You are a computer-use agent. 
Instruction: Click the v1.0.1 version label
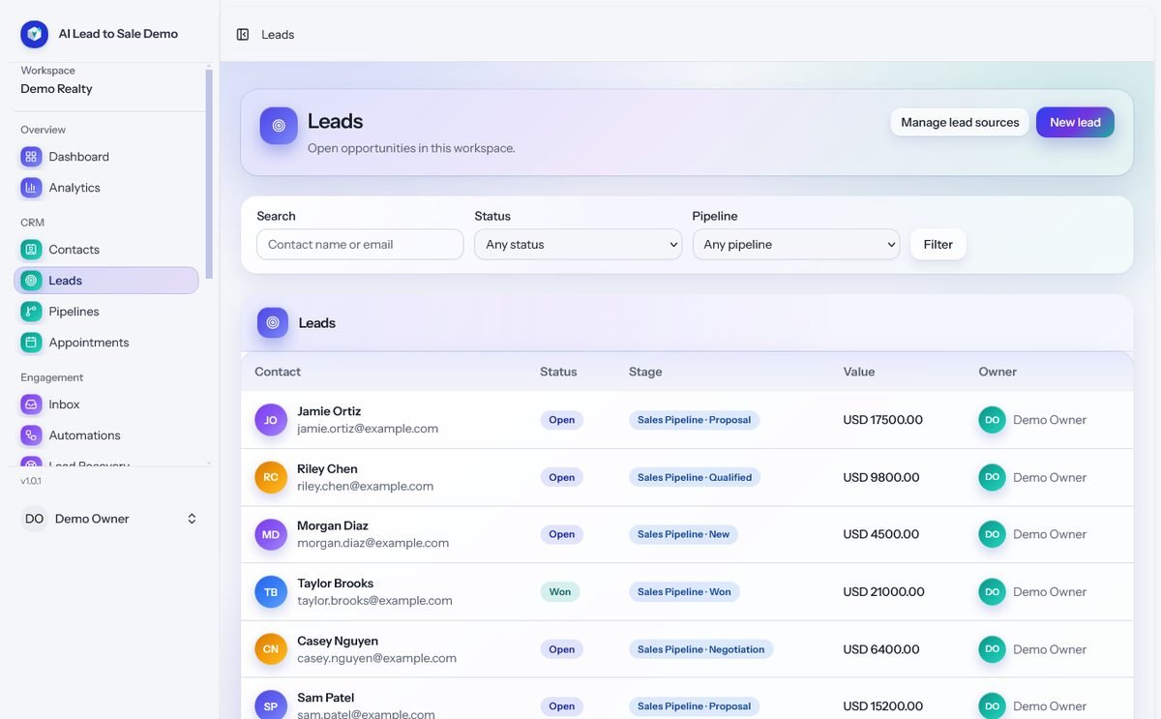31,480
